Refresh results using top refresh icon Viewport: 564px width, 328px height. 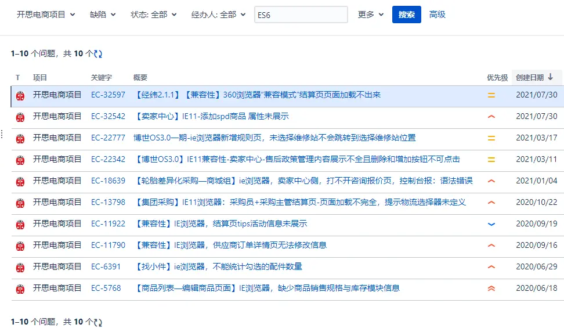[x=98, y=54]
